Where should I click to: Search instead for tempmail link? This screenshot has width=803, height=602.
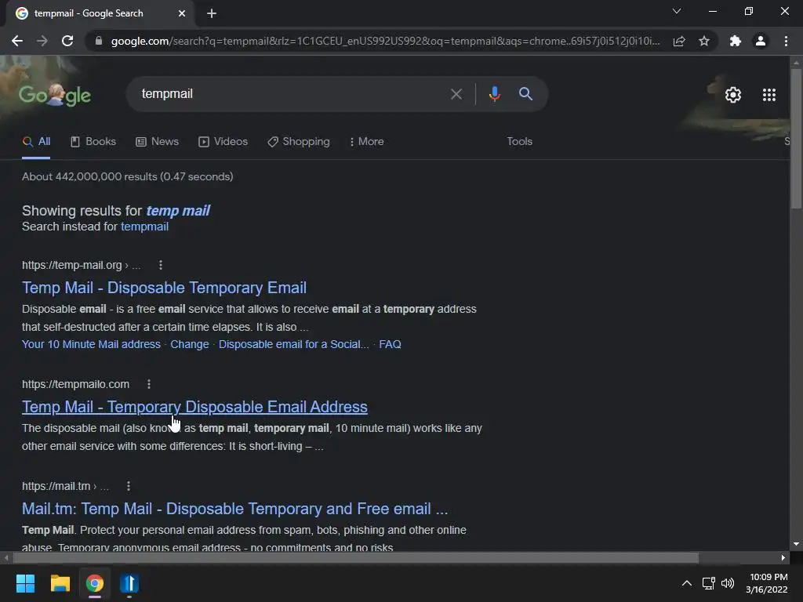(144, 227)
